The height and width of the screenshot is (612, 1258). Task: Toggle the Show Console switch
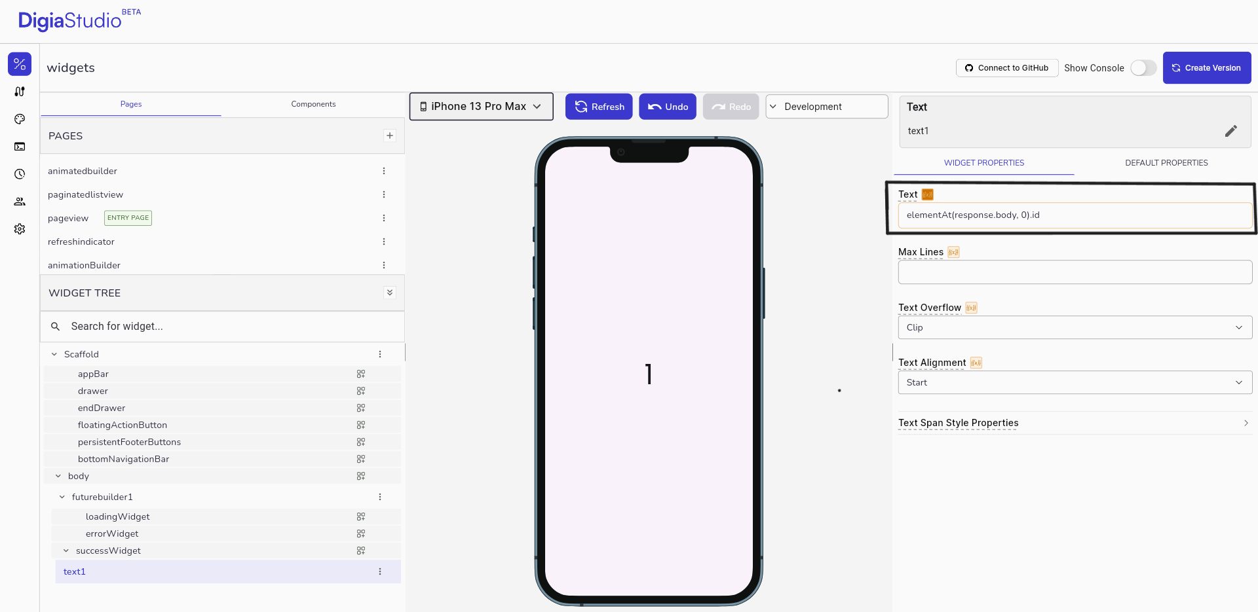click(x=1143, y=68)
